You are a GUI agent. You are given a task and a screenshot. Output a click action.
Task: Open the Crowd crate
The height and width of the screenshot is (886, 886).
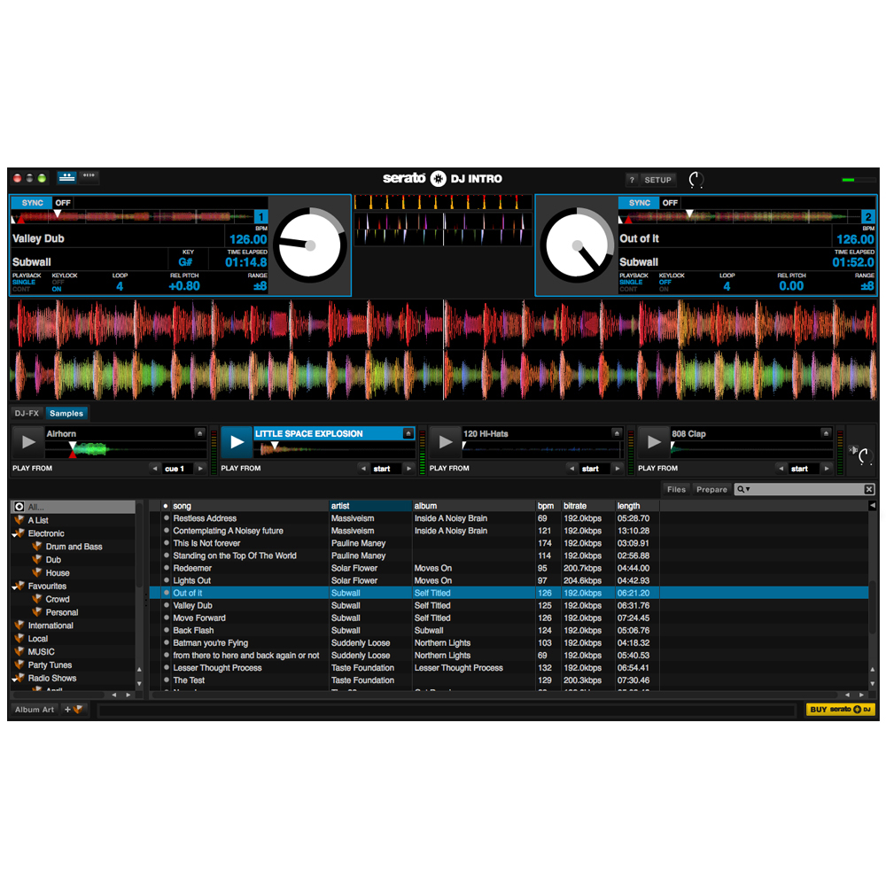pos(57,599)
